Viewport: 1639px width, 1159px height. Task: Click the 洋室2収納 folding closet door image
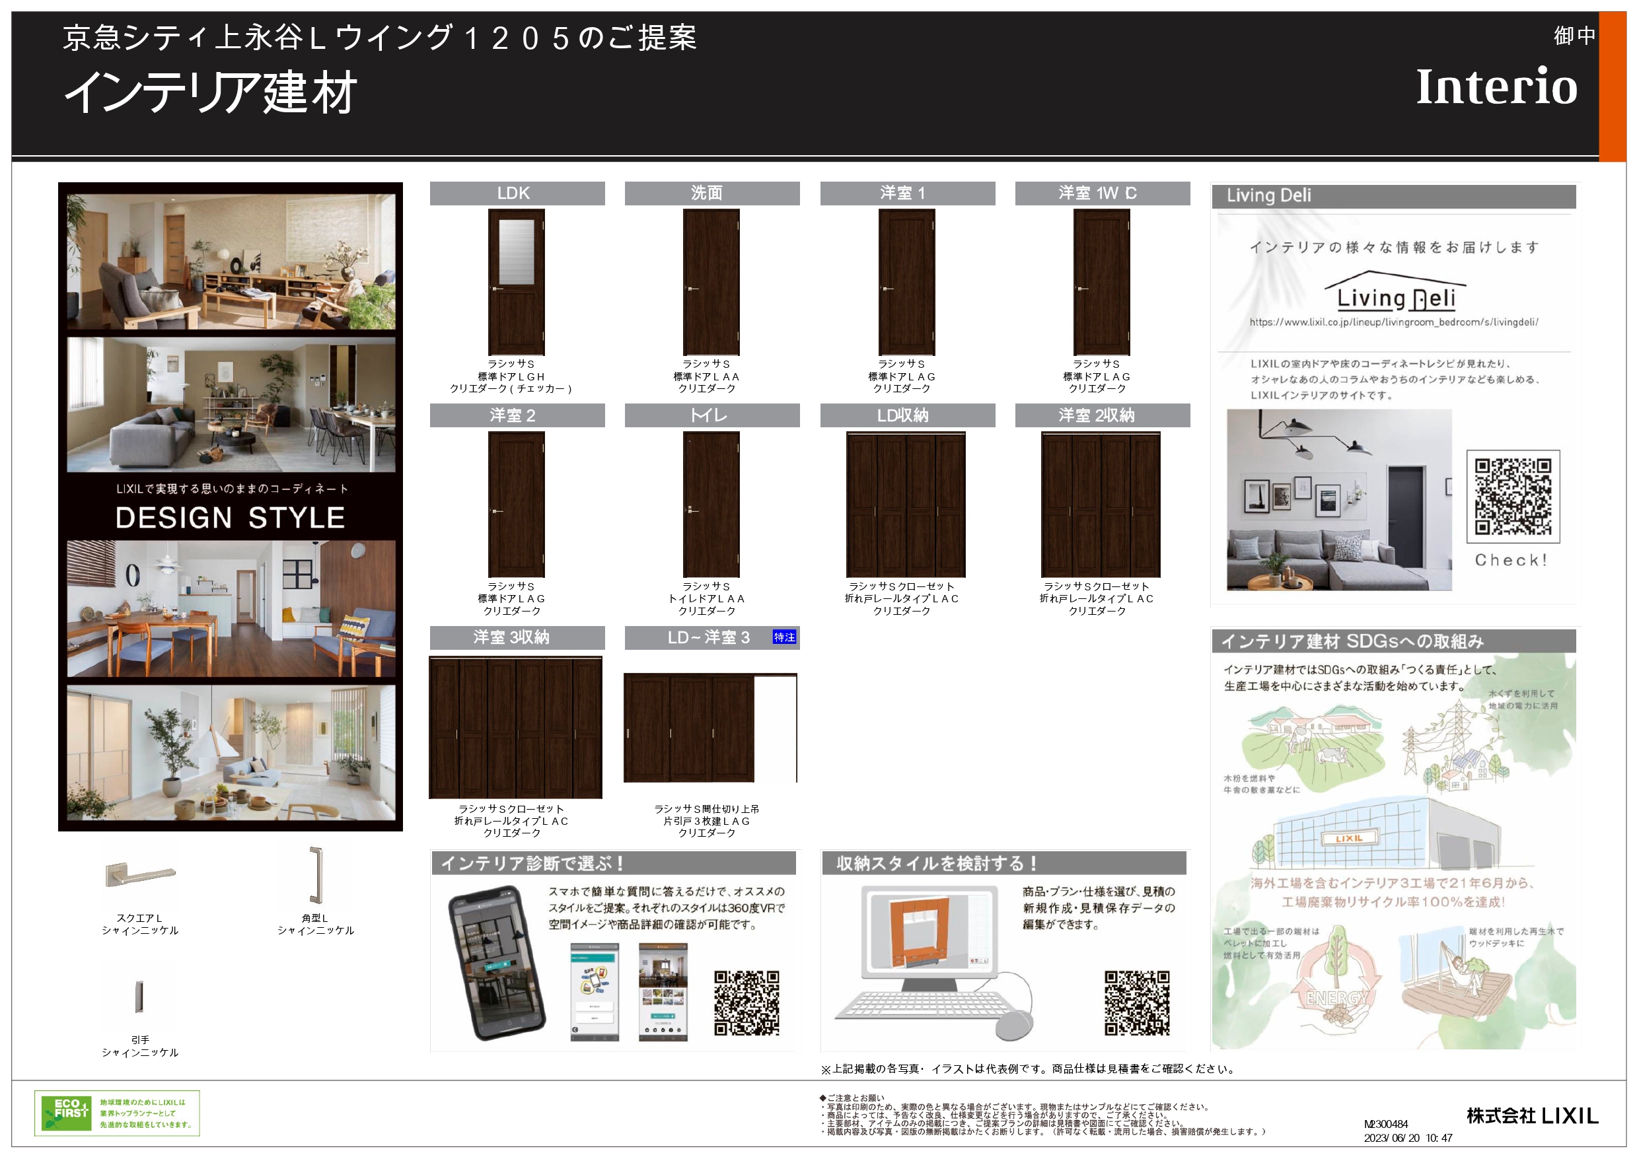1101,505
